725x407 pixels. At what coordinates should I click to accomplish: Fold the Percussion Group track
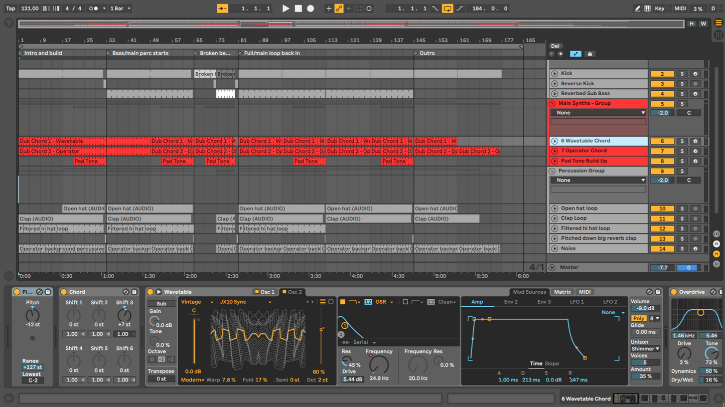click(552, 171)
